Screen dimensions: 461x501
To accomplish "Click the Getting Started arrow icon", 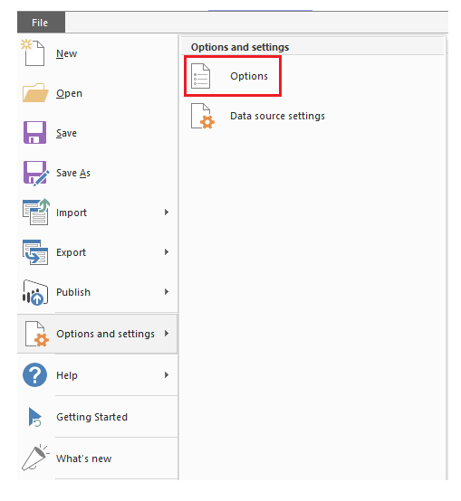I will (35, 417).
